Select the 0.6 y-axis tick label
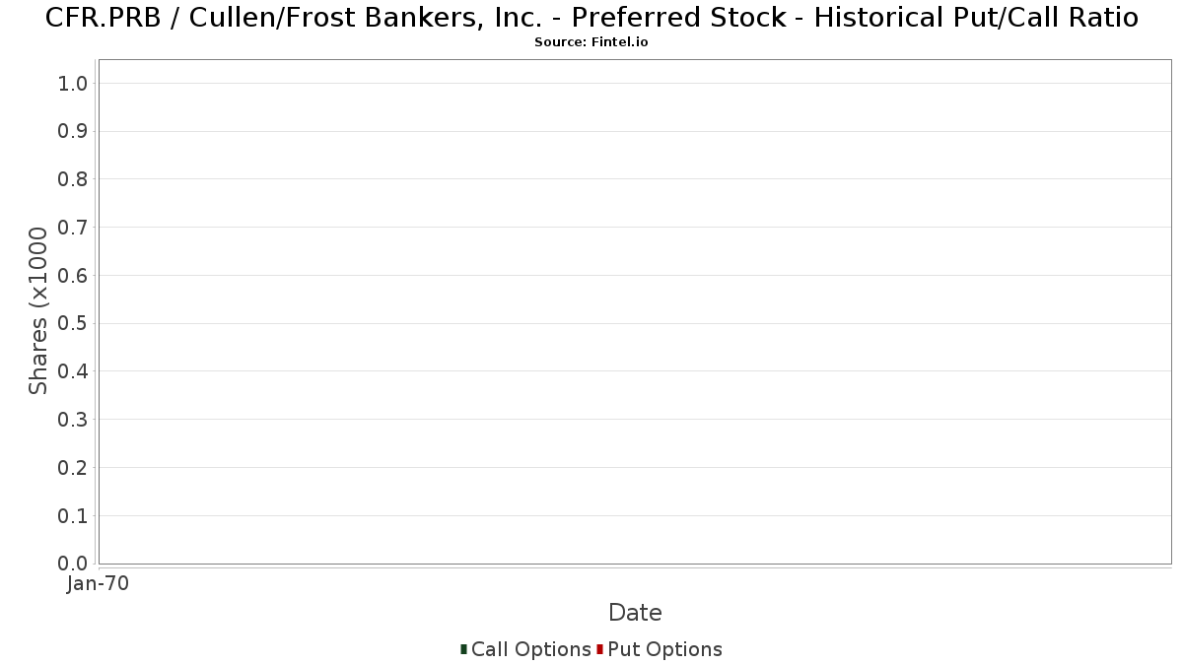The height and width of the screenshot is (665, 1183). (x=74, y=276)
